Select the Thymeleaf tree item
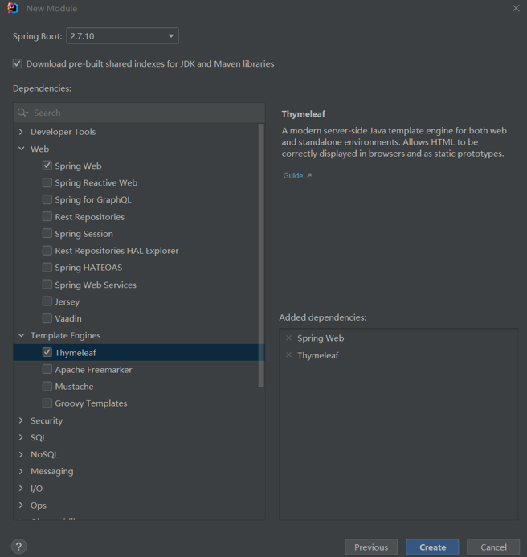The height and width of the screenshot is (557, 527). click(76, 353)
